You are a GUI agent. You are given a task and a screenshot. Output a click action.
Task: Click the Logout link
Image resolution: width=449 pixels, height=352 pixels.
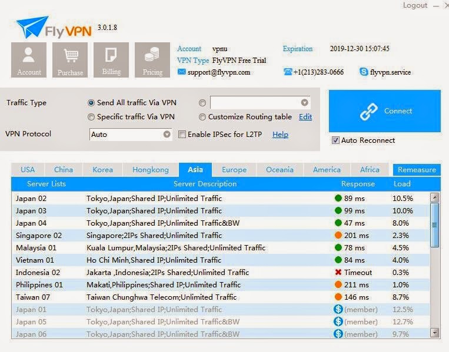click(415, 5)
